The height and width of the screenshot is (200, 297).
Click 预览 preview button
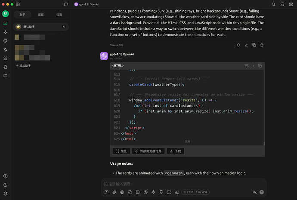click(121, 151)
